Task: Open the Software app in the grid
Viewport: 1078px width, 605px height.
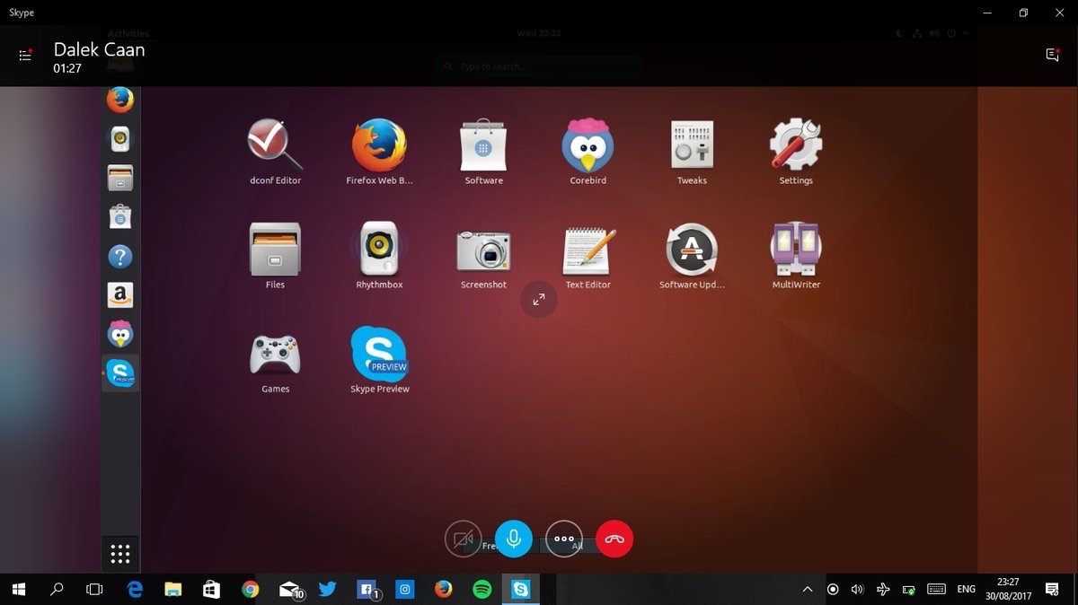Action: pyautogui.click(x=483, y=145)
